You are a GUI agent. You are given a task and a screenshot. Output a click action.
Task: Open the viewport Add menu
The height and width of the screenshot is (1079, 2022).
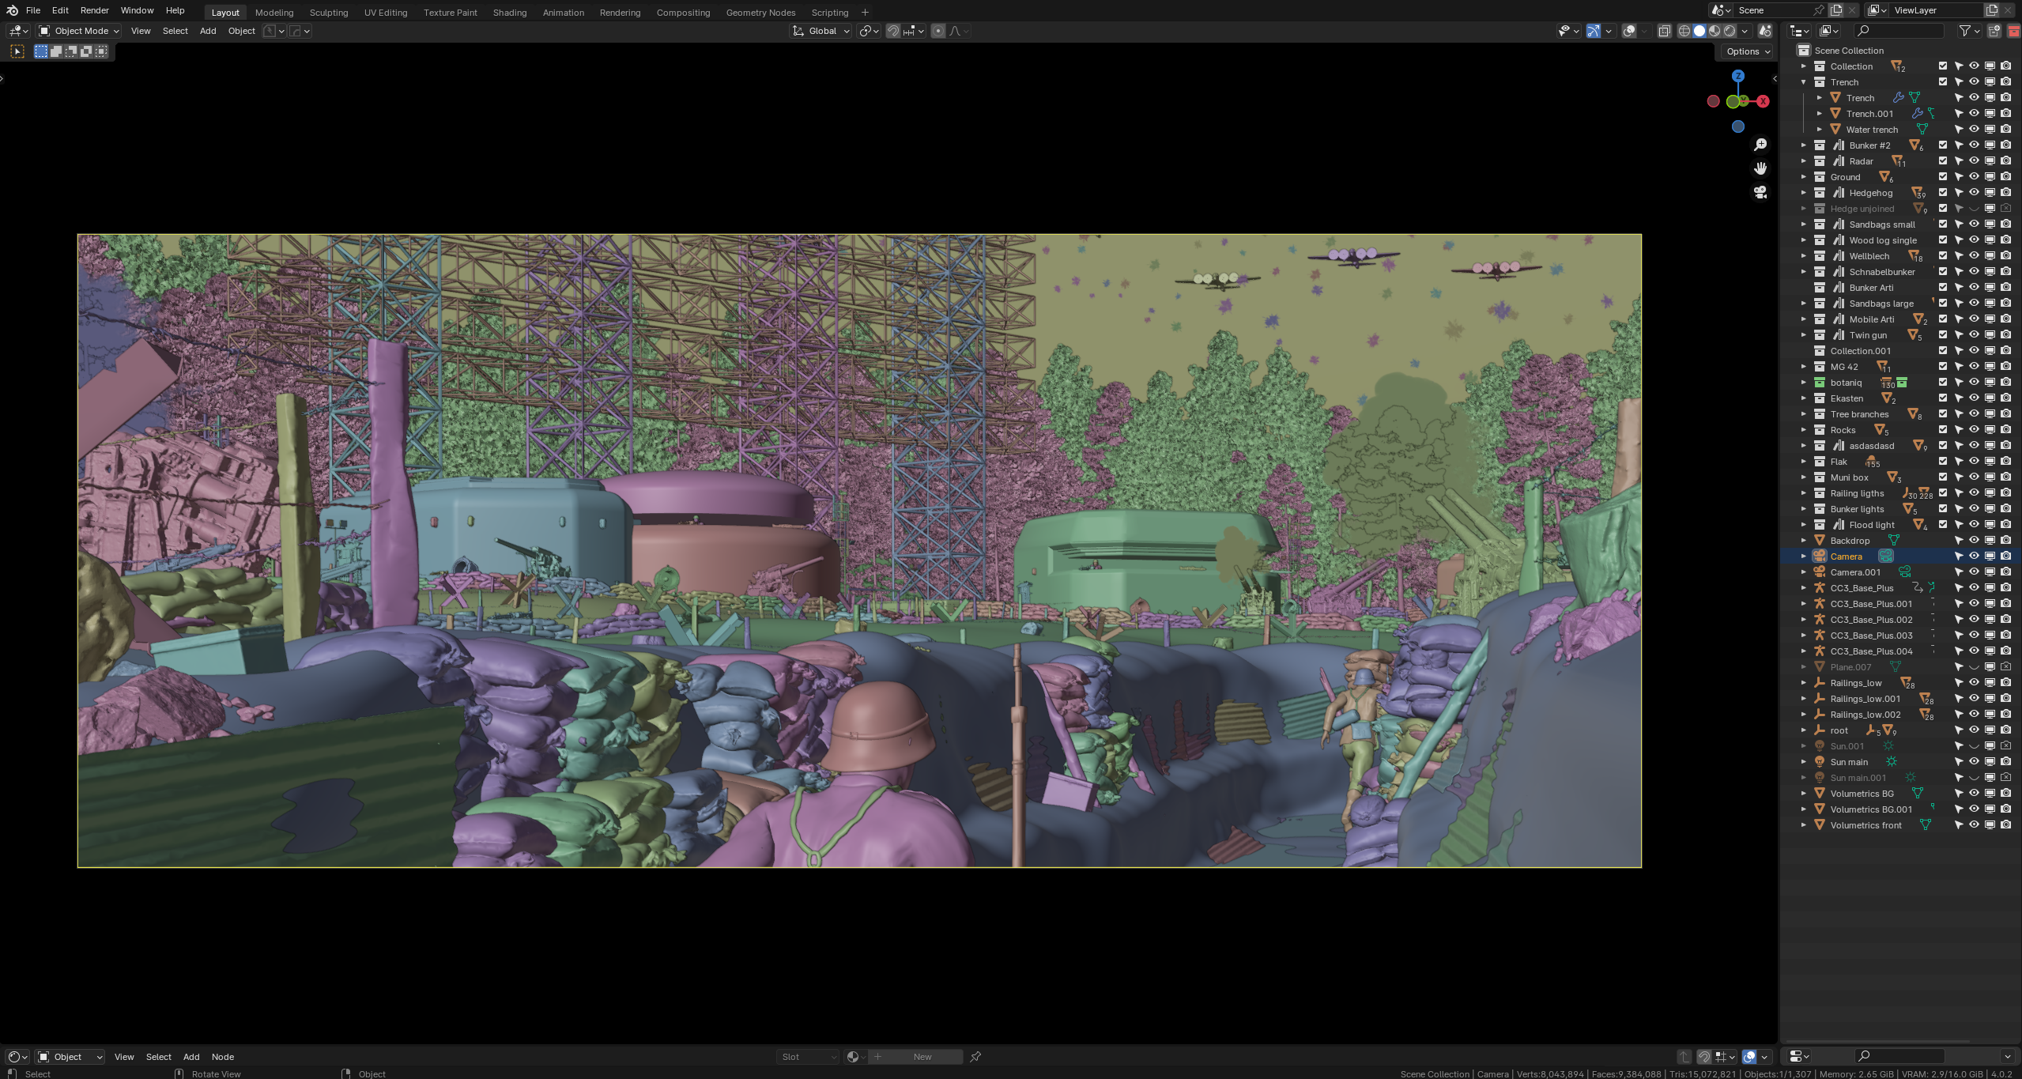(208, 31)
